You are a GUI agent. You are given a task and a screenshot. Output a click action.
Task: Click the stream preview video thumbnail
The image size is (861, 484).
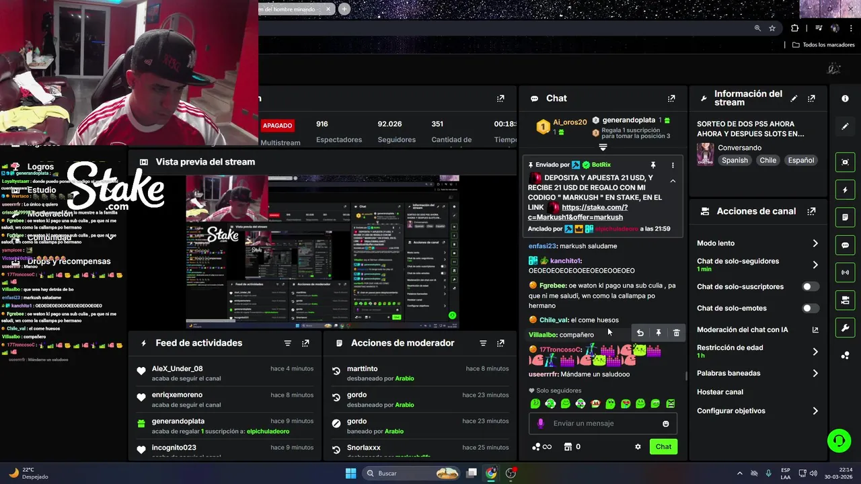click(x=322, y=251)
